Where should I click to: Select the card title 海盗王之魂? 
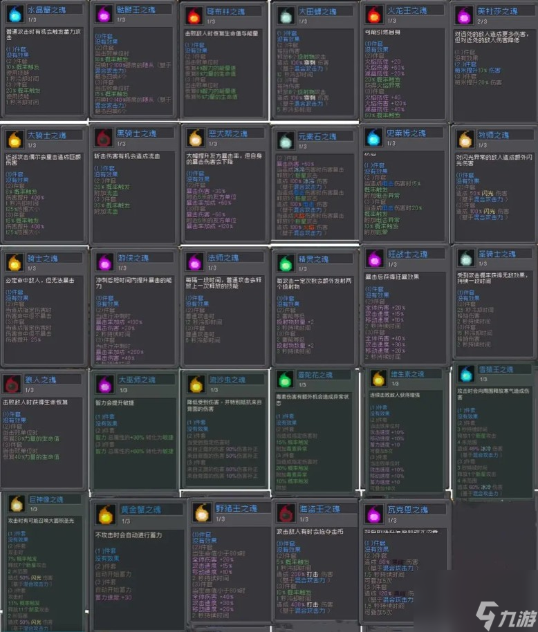pyautogui.click(x=319, y=509)
